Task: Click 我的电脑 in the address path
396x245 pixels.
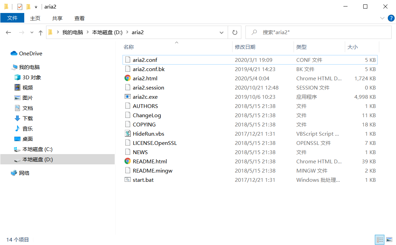Action: (x=73, y=32)
